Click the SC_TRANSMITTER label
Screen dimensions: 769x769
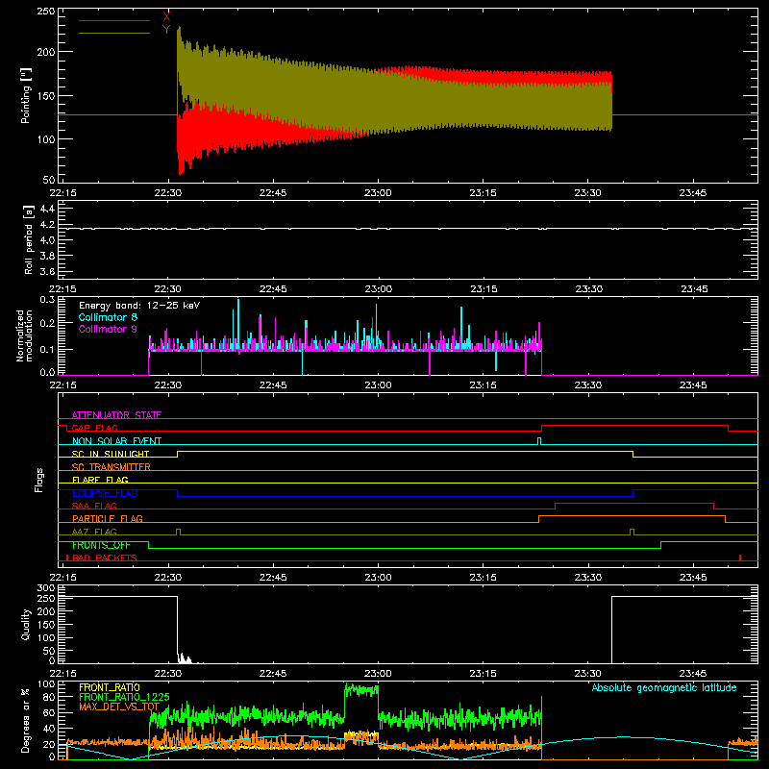click(x=112, y=467)
